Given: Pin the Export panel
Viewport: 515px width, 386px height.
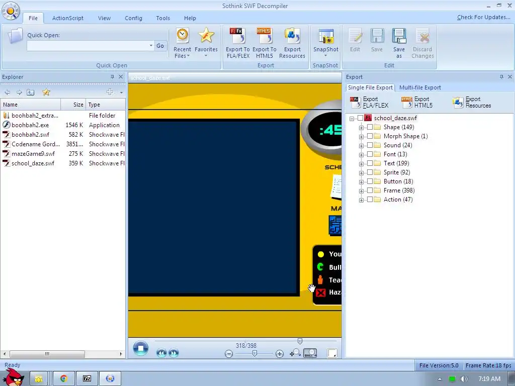Looking at the screenshot, I should tap(501, 77).
